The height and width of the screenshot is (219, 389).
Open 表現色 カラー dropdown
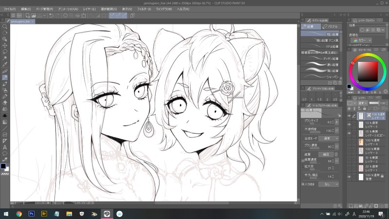361,40
